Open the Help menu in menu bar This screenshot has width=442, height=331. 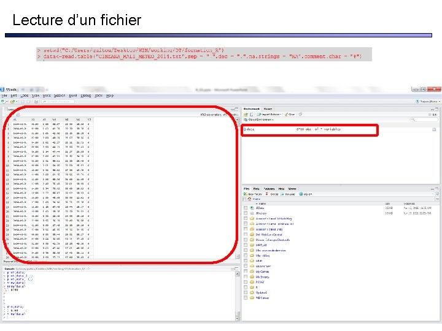pos(110,96)
